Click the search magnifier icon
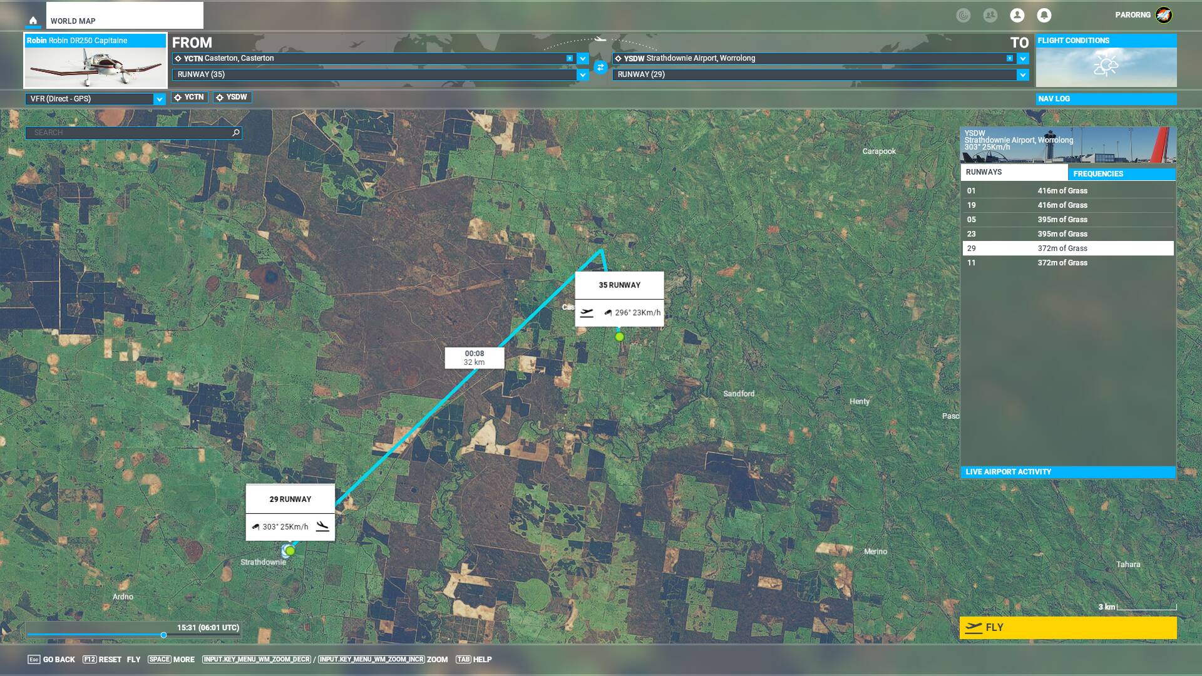 236,133
